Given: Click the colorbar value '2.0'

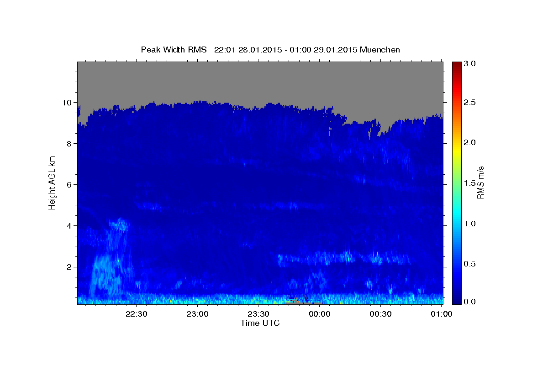Looking at the screenshot, I should tap(469, 142).
